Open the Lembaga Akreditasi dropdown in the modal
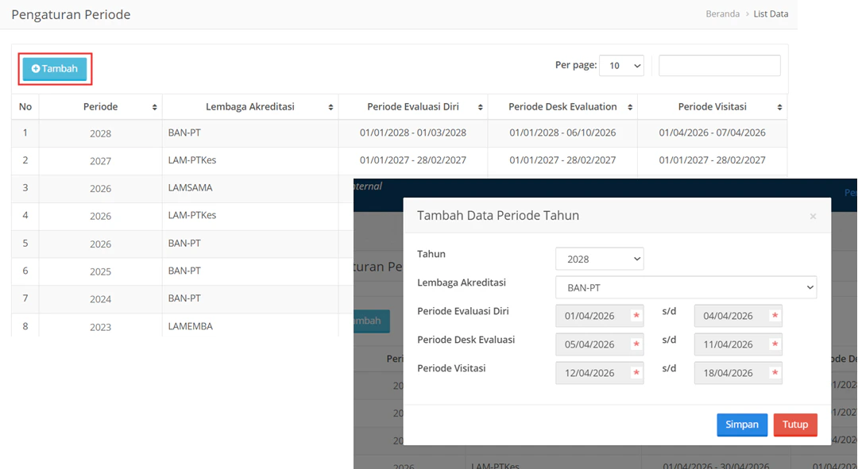Image resolution: width=858 pixels, height=469 pixels. [686, 286]
